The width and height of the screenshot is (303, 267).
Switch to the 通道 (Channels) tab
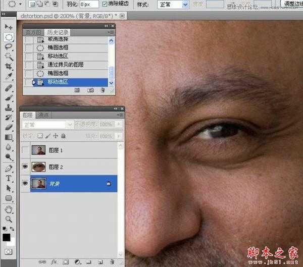click(43, 115)
